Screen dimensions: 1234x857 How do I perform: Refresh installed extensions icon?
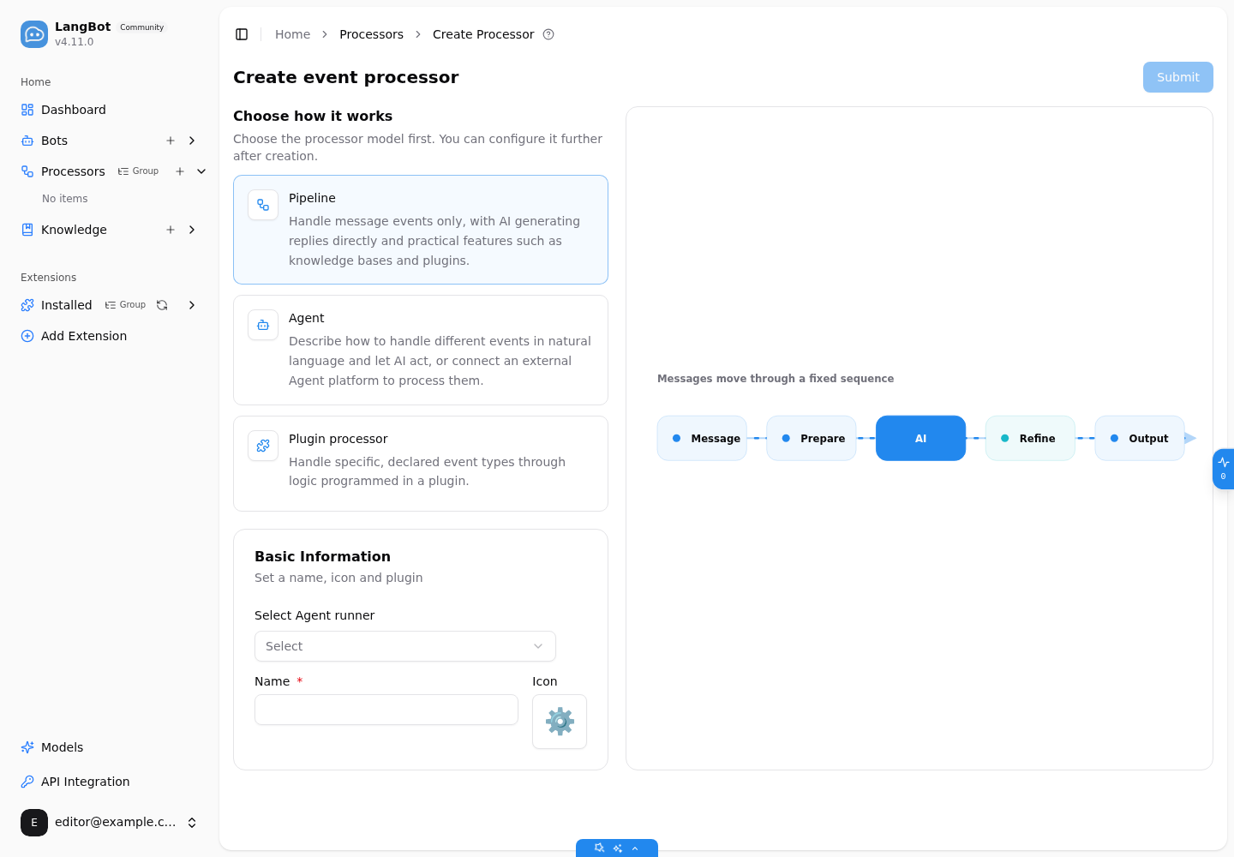coord(162,305)
